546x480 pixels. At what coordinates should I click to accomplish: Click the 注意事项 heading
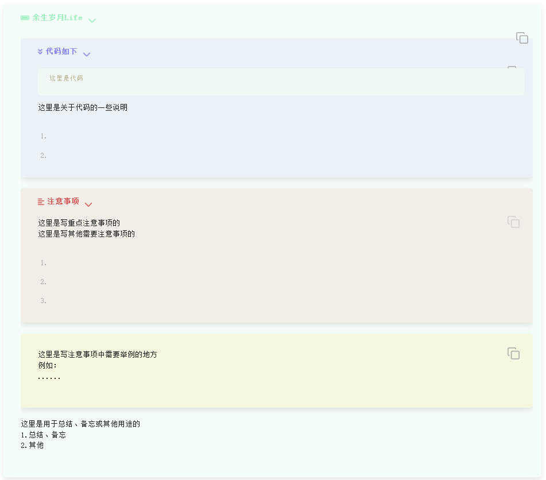(x=63, y=202)
